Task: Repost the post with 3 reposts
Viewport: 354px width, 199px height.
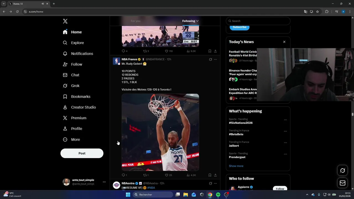Action: pos(145,51)
